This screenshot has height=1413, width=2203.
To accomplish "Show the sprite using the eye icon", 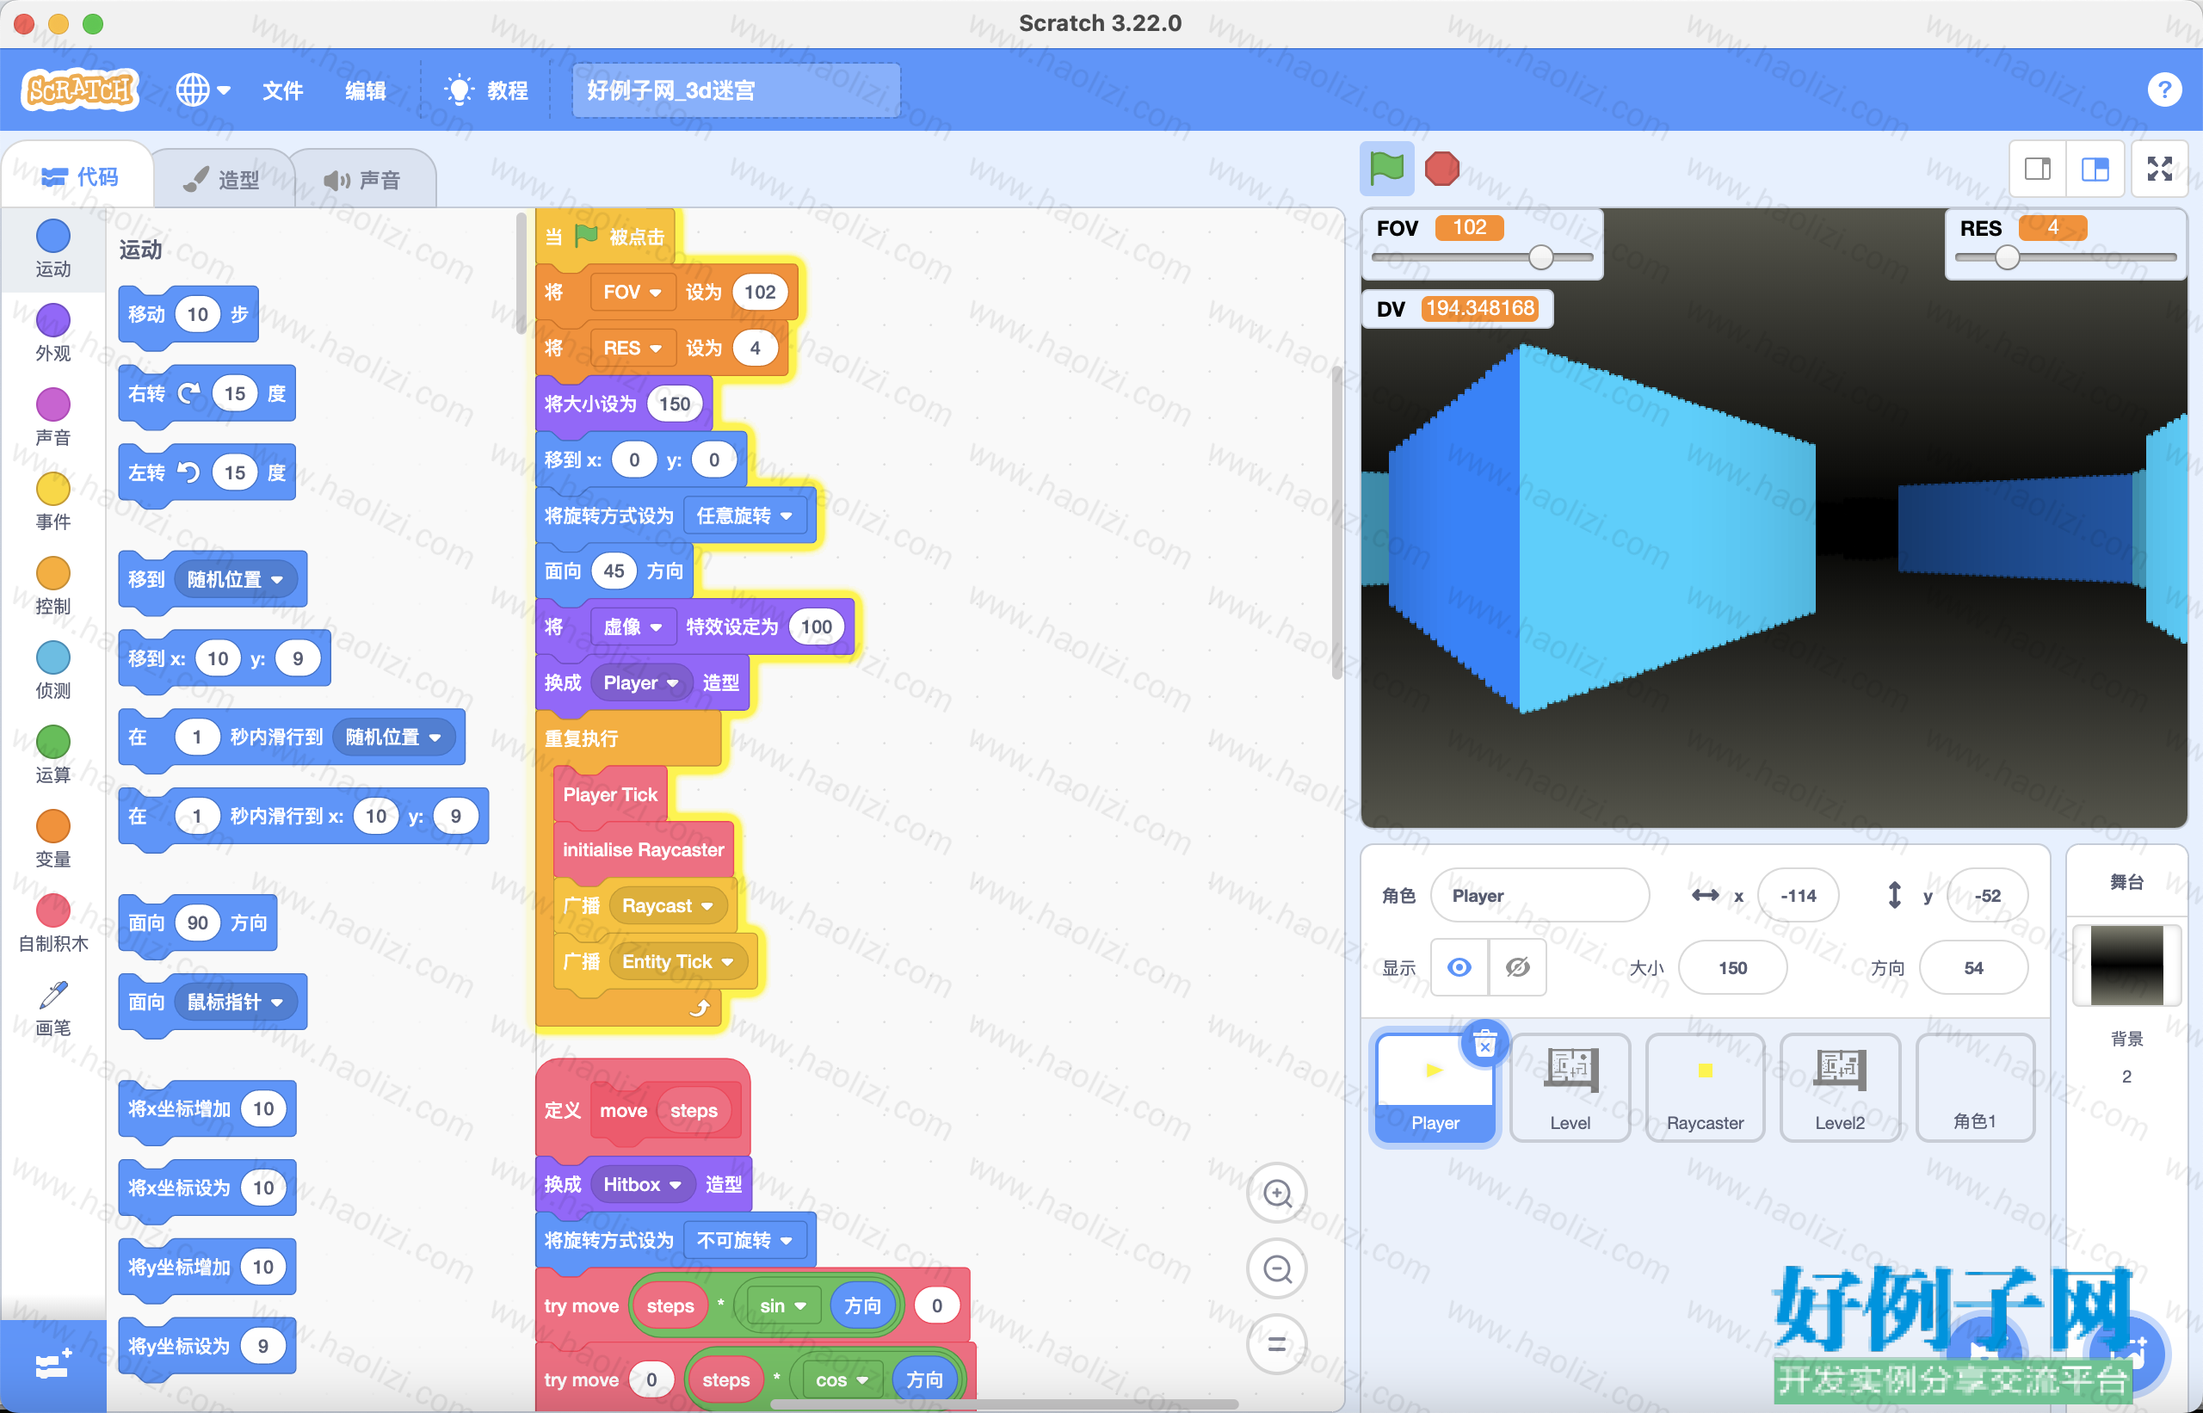I will click(x=1459, y=967).
